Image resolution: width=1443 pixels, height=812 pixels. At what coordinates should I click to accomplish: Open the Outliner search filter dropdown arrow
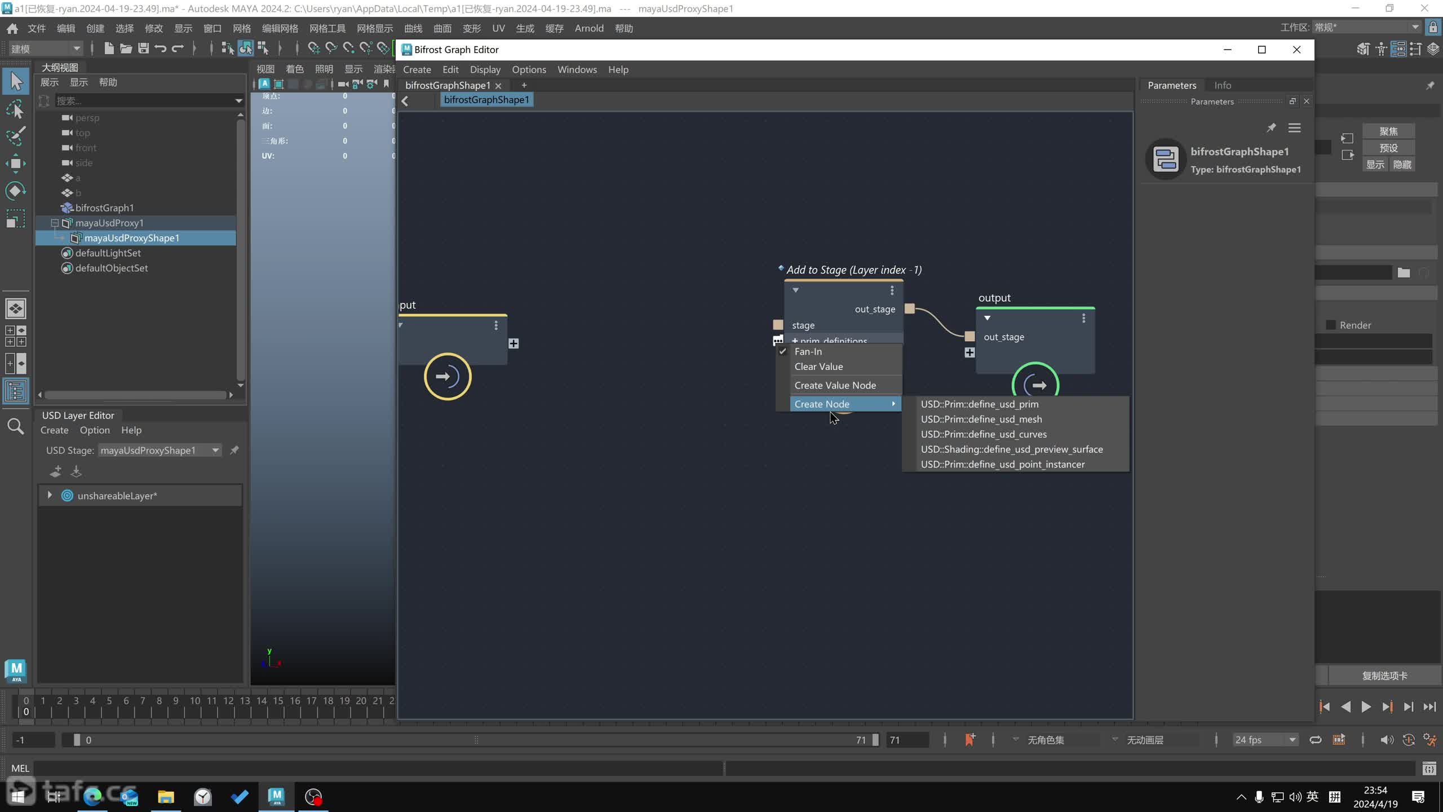point(238,101)
